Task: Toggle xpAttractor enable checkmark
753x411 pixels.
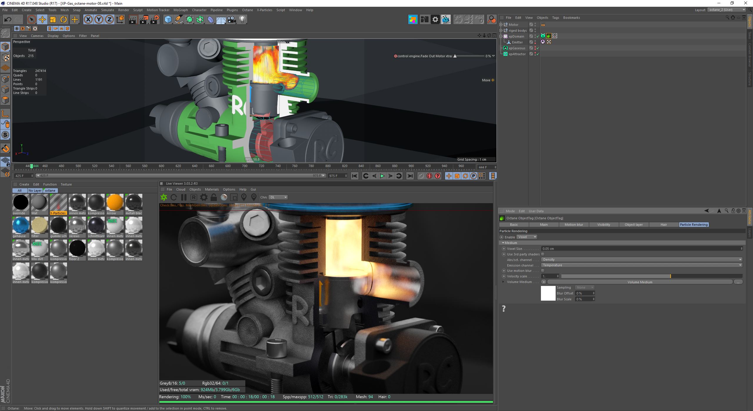Action: [538, 54]
